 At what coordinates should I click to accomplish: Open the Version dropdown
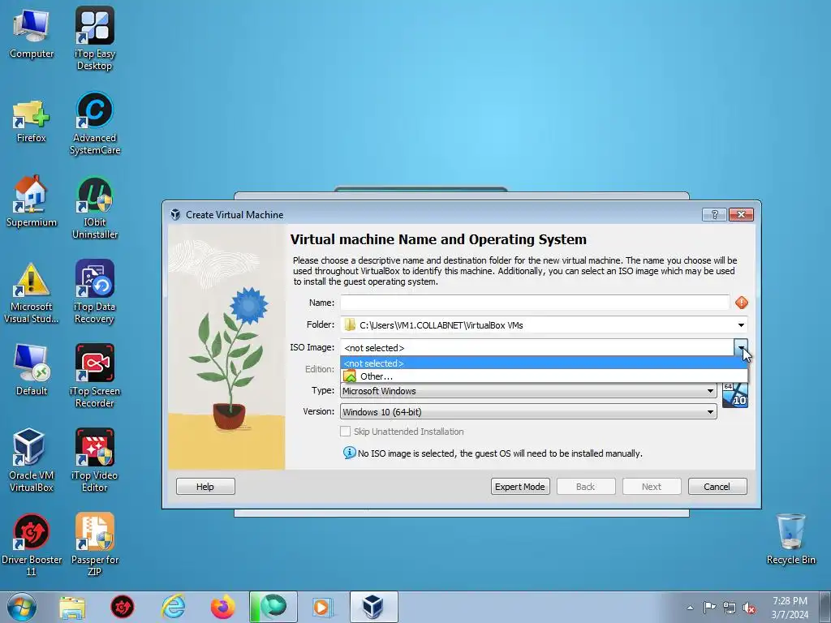[710, 411]
